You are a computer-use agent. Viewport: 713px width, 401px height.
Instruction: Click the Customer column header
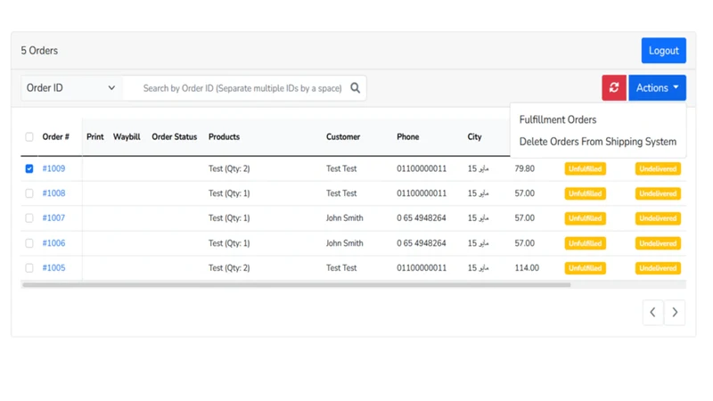(x=343, y=137)
